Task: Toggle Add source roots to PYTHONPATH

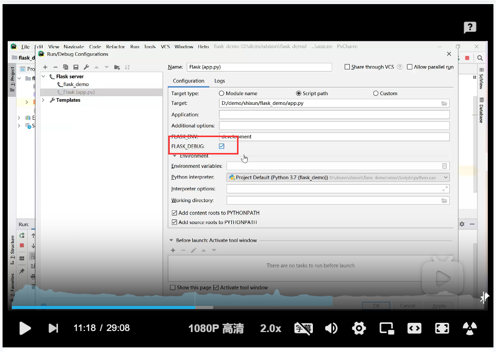Action: coord(174,223)
